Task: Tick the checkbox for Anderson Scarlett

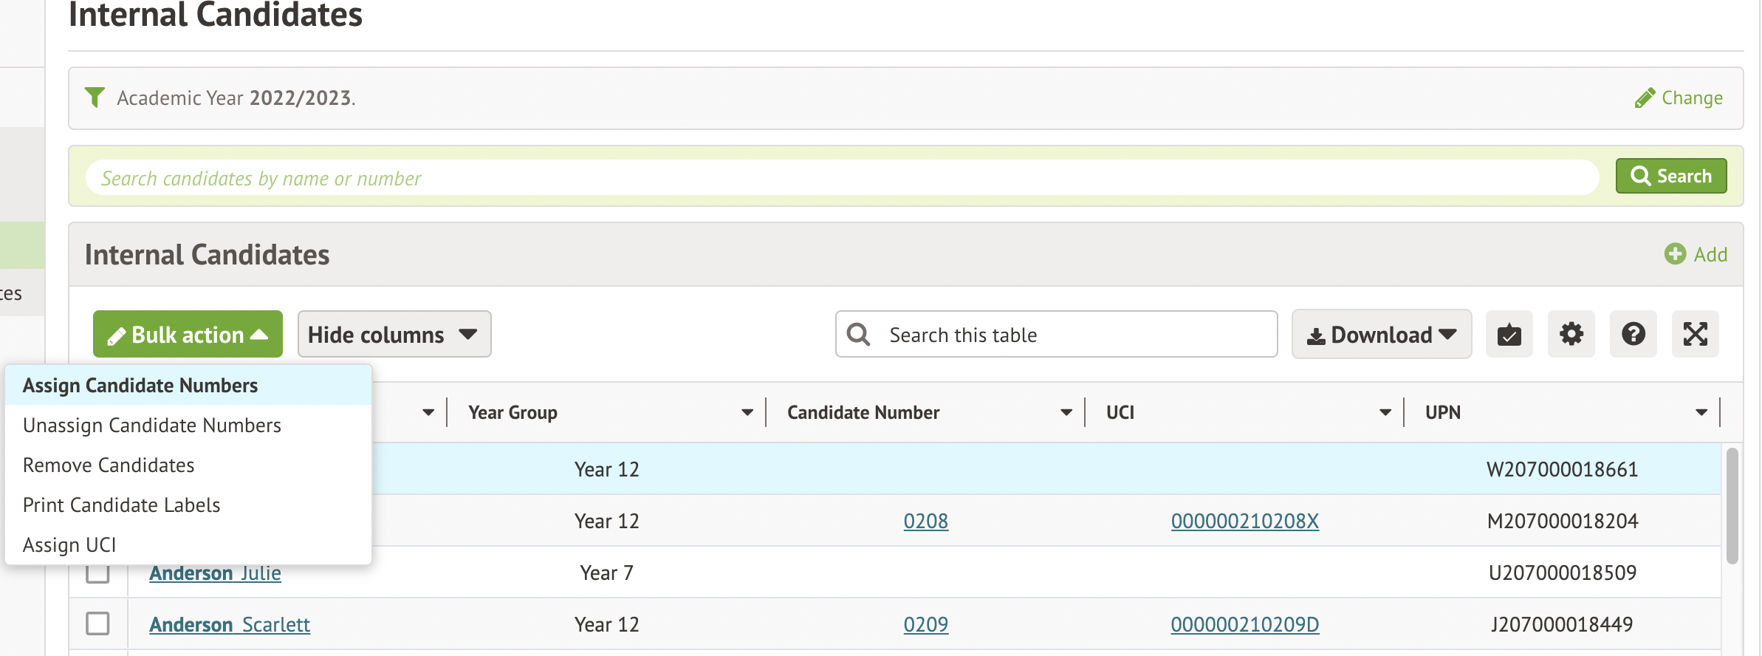Action: 97,623
